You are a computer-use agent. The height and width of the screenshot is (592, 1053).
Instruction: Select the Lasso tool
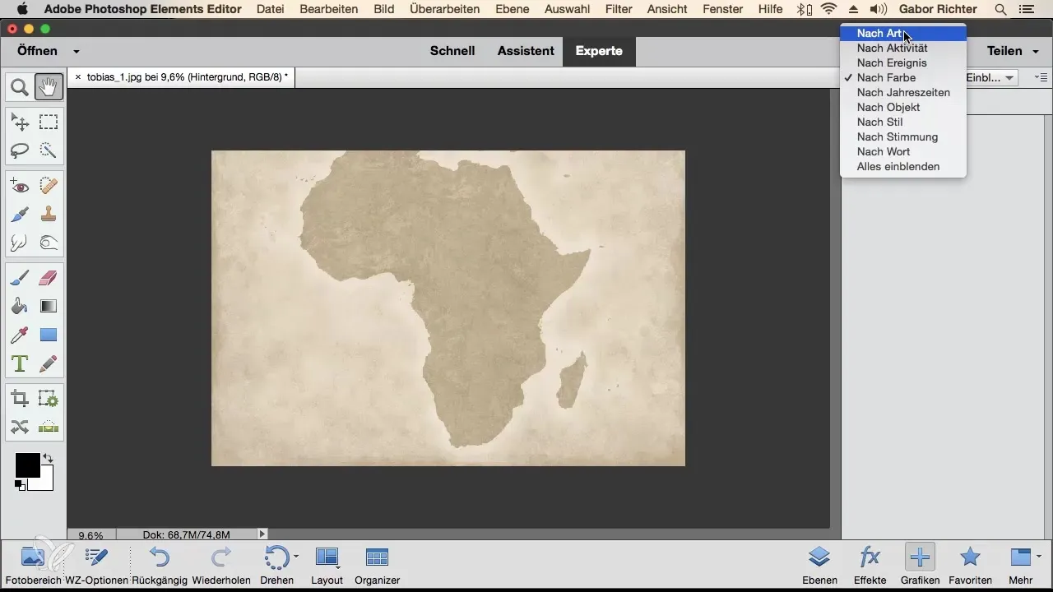tap(20, 150)
